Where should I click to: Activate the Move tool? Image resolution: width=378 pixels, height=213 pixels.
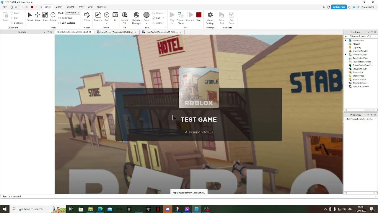pos(38,17)
